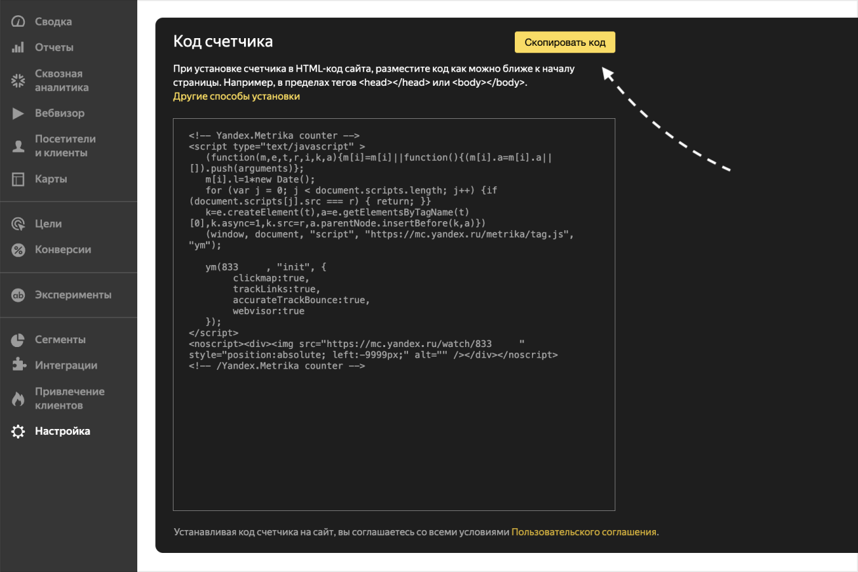This screenshot has height=572, width=858.
Task: Click the Отчеты bar chart icon
Action: click(x=18, y=47)
